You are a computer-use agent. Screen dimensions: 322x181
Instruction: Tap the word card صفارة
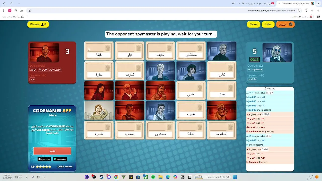pos(130,130)
